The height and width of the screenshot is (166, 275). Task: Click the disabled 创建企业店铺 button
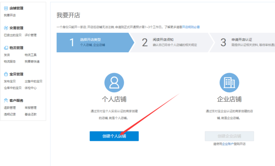point(229,136)
